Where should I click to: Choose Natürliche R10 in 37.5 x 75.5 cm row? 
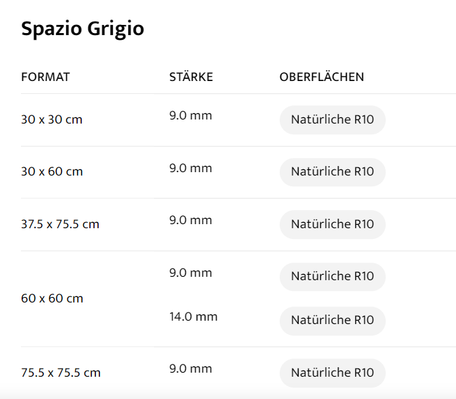coord(332,224)
